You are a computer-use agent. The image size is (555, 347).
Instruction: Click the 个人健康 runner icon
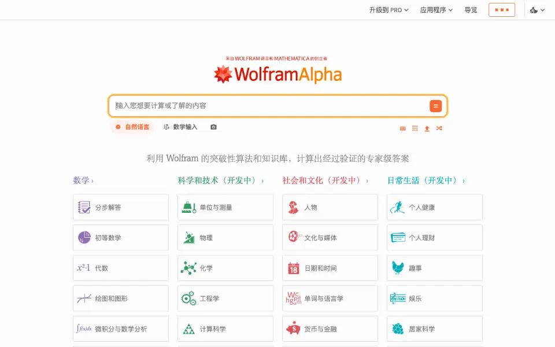398,207
